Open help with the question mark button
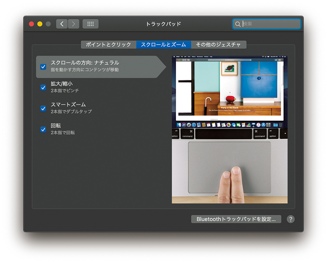 click(x=291, y=219)
